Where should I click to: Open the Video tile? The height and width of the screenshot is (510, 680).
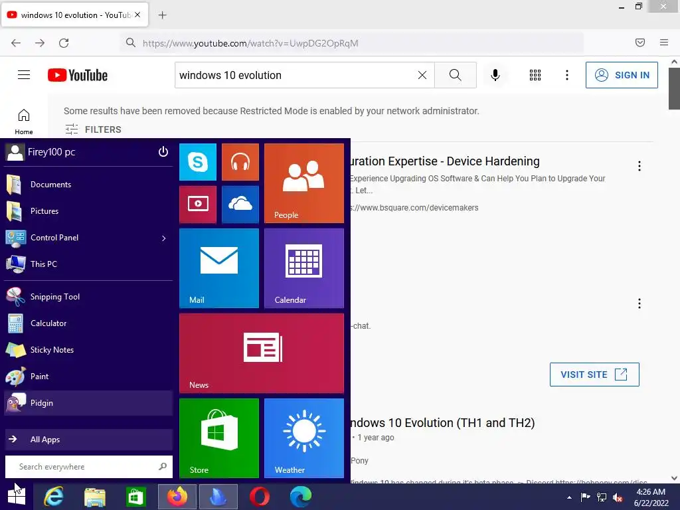pyautogui.click(x=198, y=205)
